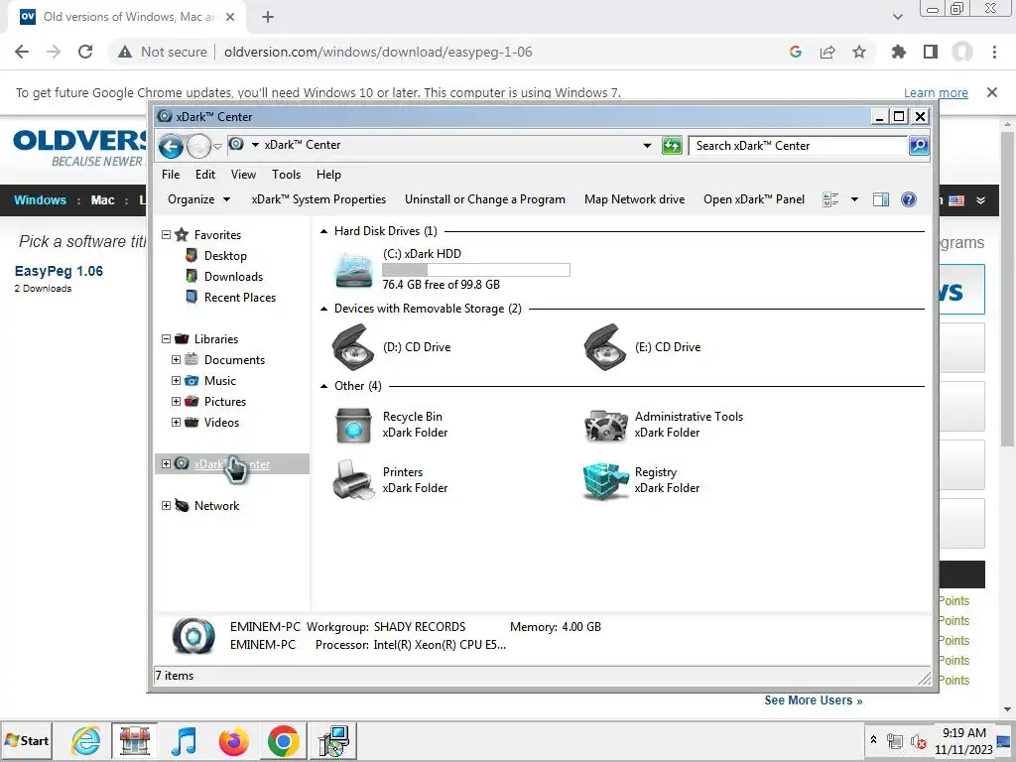Open address bar history dropdown arrow

(x=647, y=146)
